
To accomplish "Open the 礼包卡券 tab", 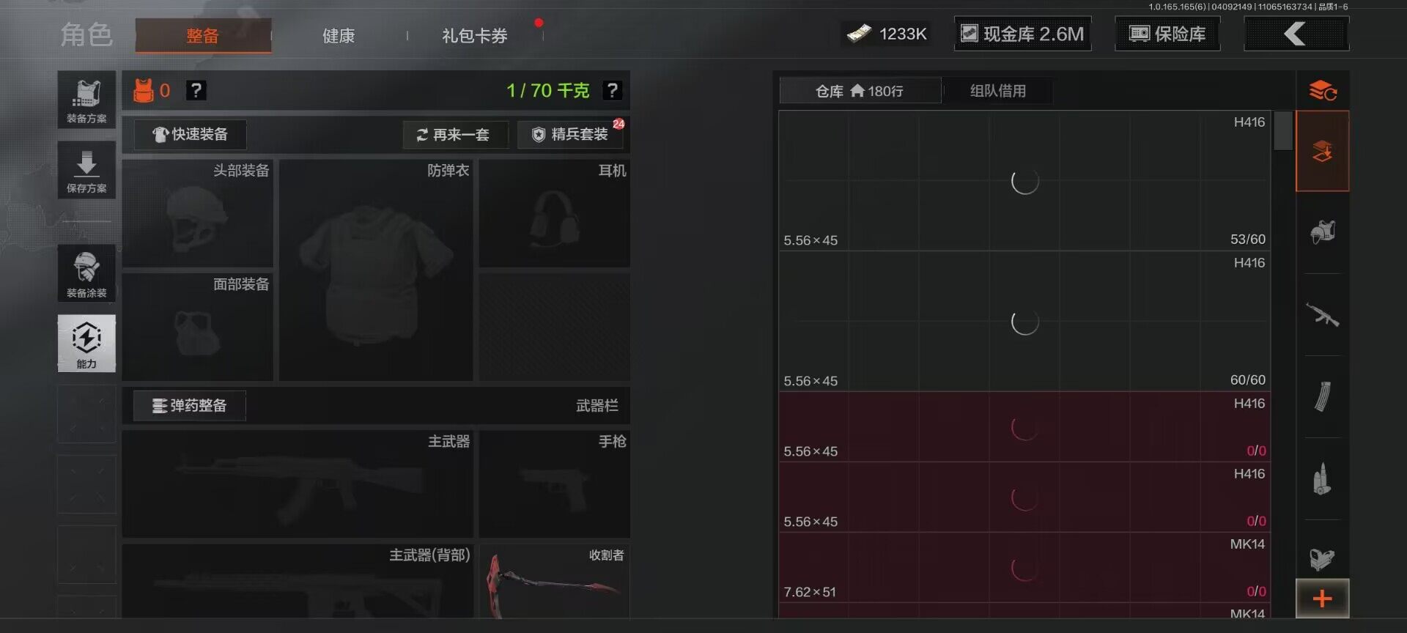I will coord(475,35).
